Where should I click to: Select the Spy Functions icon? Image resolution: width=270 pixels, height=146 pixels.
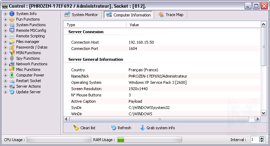12,58
